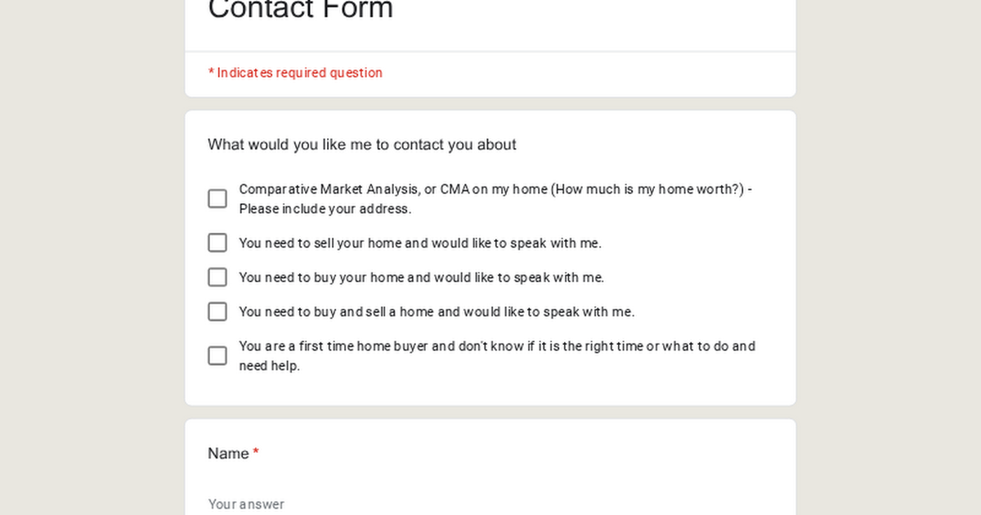Check 'You need to buy your home' option
The width and height of the screenshot is (981, 515).
(x=217, y=277)
